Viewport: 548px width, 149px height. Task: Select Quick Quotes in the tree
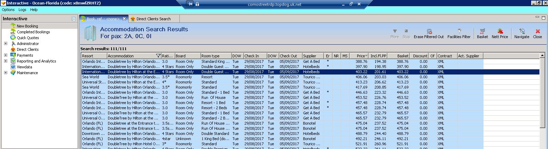pos(28,38)
